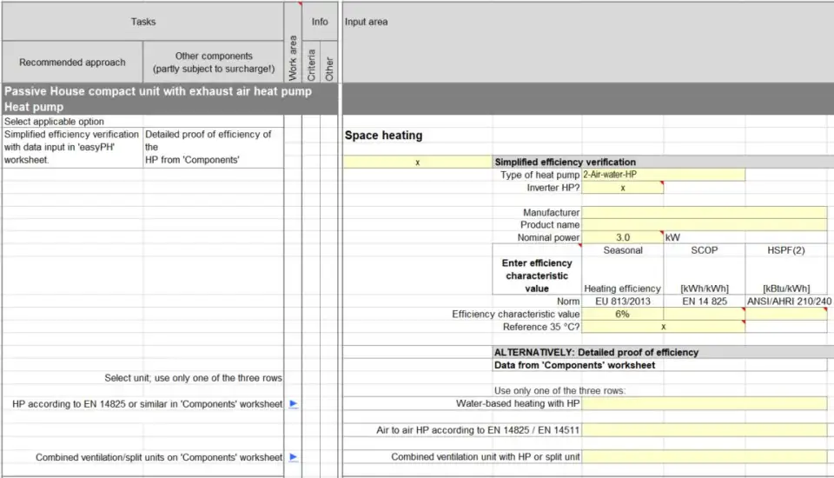Select the Product name input field

[x=704, y=224]
